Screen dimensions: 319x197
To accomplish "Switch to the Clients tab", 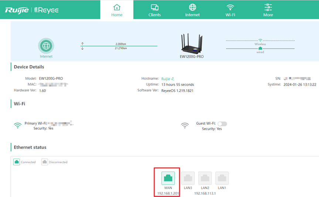I will point(155,10).
